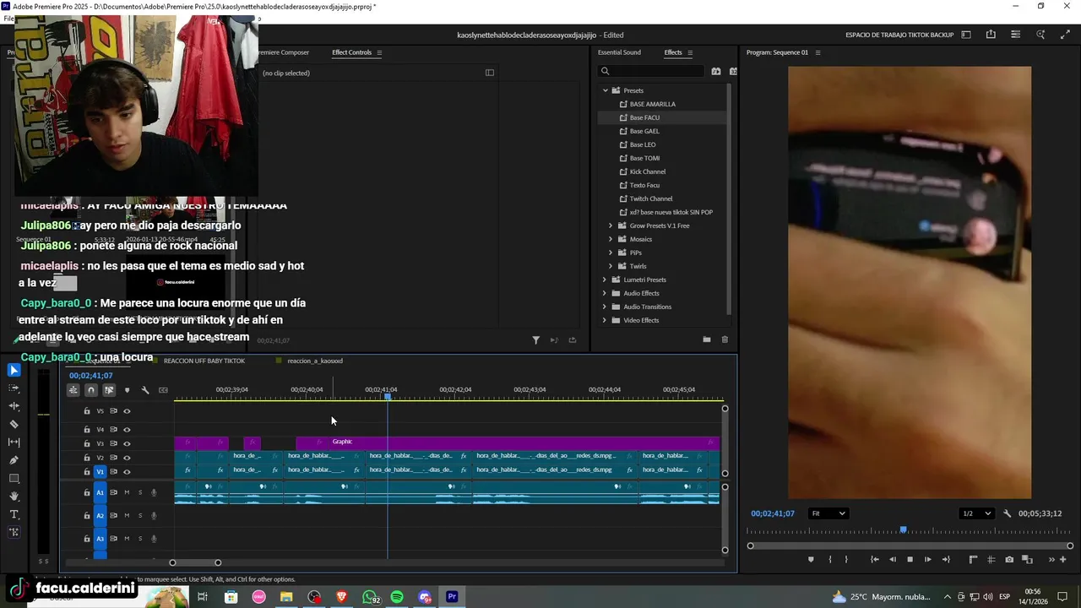
Task: Expand Lumetri Presets folder
Action: click(x=605, y=280)
